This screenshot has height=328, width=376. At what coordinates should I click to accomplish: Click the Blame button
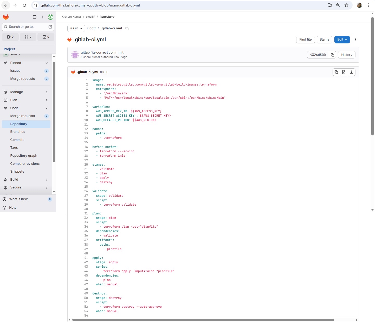coord(324,40)
